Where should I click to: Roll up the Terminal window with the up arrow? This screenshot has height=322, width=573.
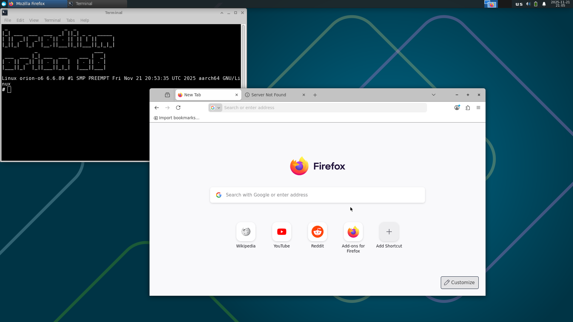click(222, 13)
